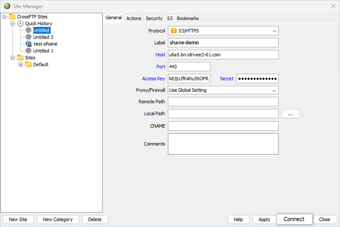Click the CrossFTP Sites root folder icon

point(12,17)
